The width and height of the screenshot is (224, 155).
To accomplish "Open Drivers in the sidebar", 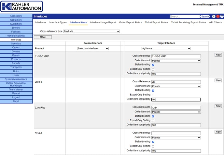I will coord(16,28).
